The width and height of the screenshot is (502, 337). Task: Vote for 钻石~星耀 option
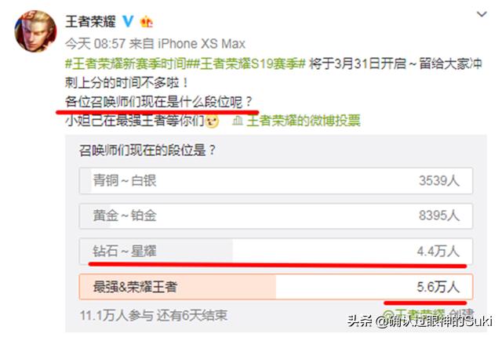276,252
